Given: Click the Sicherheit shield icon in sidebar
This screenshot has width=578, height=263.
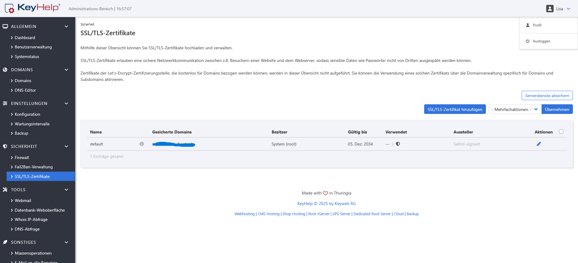Looking at the screenshot, I should pyautogui.click(x=5, y=146).
